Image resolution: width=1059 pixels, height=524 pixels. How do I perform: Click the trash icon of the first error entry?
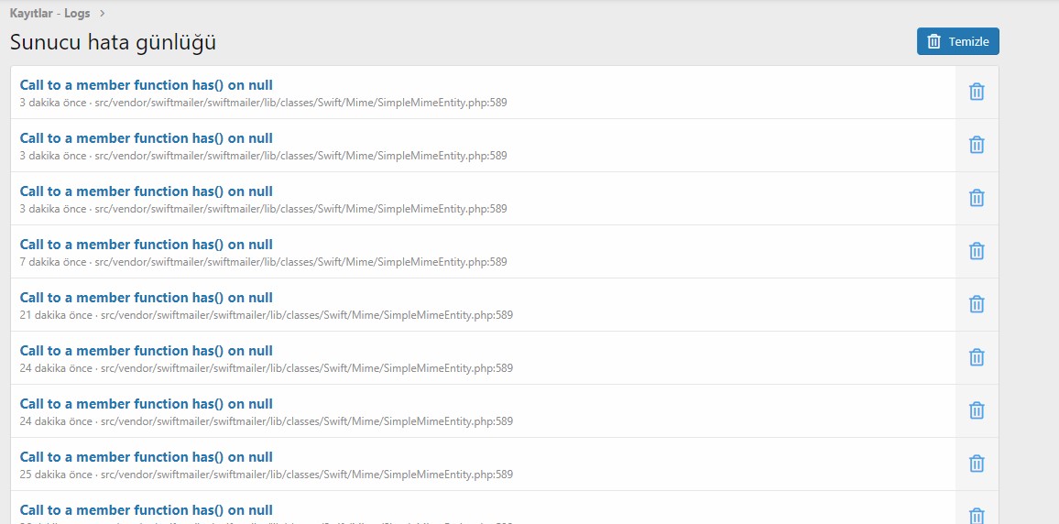[977, 92]
